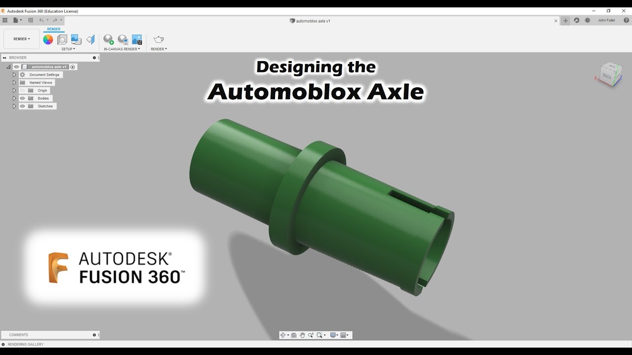Activate the automoblox axle v1 radio button
The image size is (632, 355).
(x=73, y=67)
